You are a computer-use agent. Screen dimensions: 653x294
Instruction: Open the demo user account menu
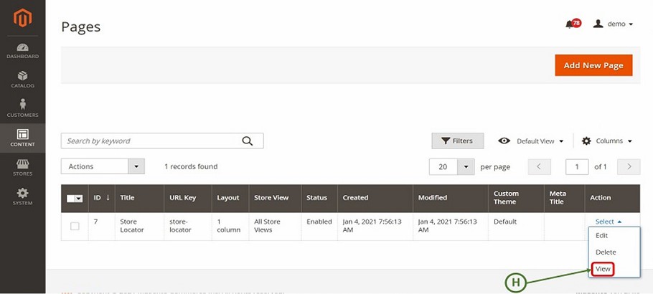click(613, 24)
